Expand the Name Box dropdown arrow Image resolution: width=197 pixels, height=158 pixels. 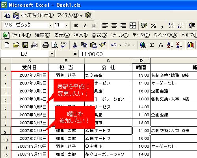(x=52, y=54)
